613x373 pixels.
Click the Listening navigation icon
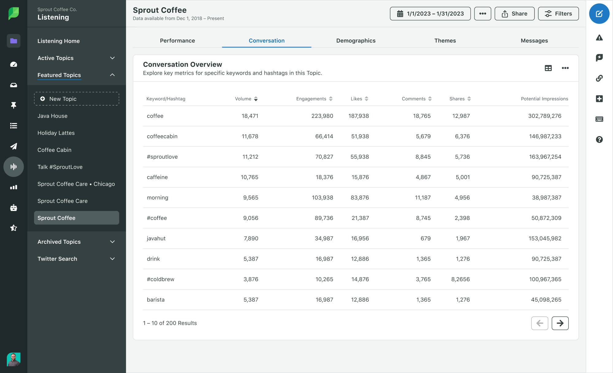13,167
